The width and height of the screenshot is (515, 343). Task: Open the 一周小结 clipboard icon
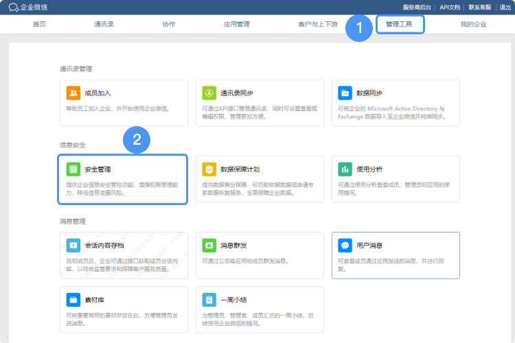click(209, 300)
